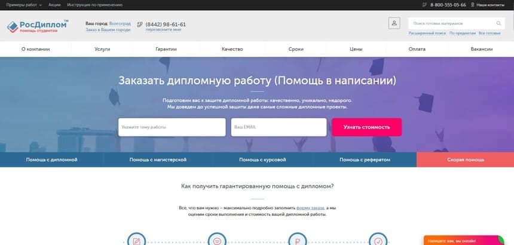The image size is (514, 245).
Task: Open the Услуги menu
Action: (x=102, y=49)
